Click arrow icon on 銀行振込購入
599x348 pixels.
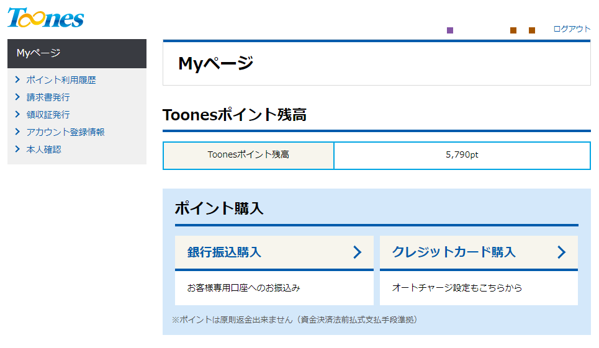coord(357,252)
